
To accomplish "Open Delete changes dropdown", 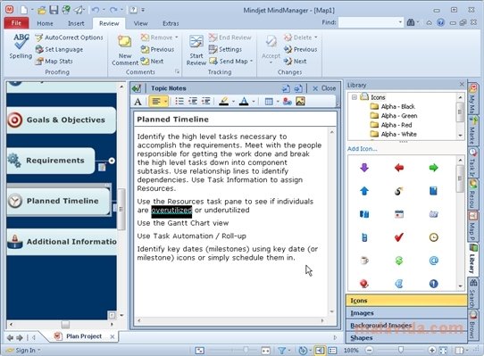I will pyautogui.click(x=316, y=37).
